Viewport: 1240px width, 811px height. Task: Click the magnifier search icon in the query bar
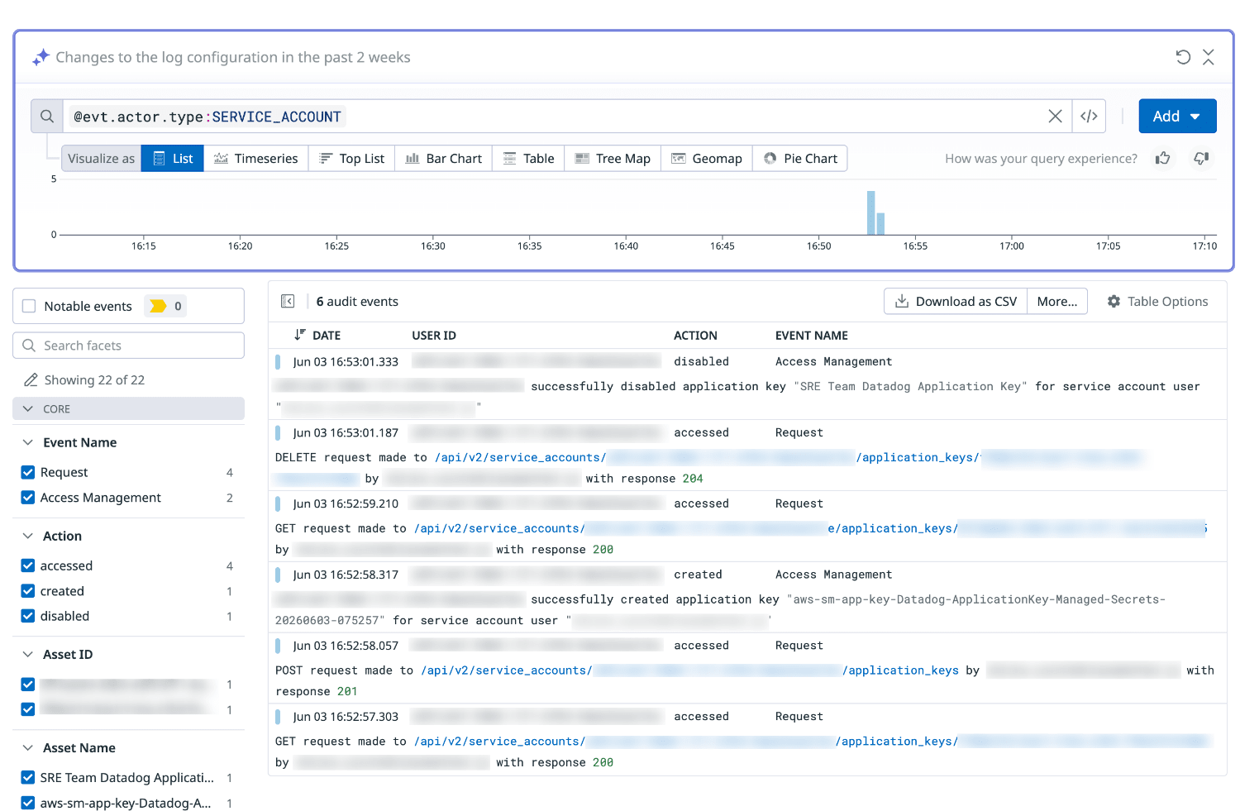coord(47,117)
